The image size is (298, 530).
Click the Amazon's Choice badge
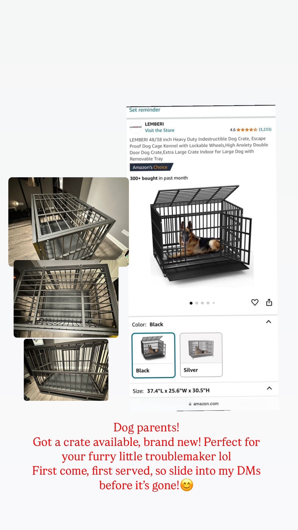[x=151, y=167]
